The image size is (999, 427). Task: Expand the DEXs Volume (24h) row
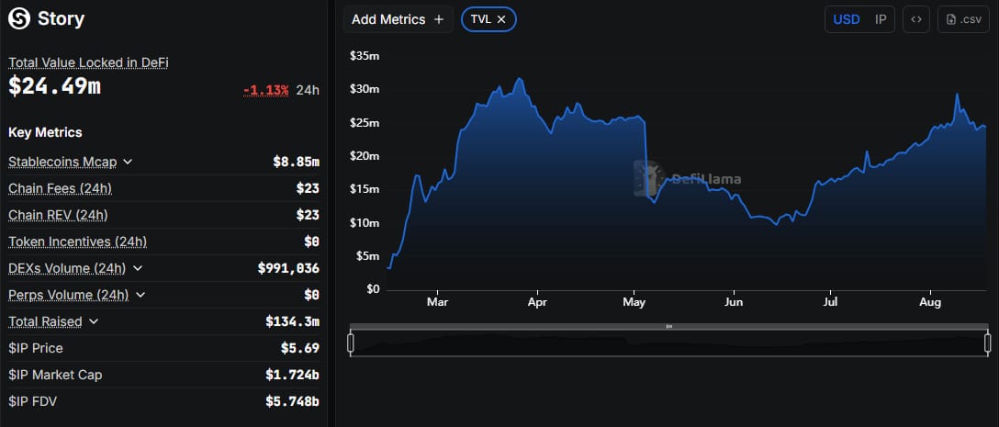click(x=138, y=268)
